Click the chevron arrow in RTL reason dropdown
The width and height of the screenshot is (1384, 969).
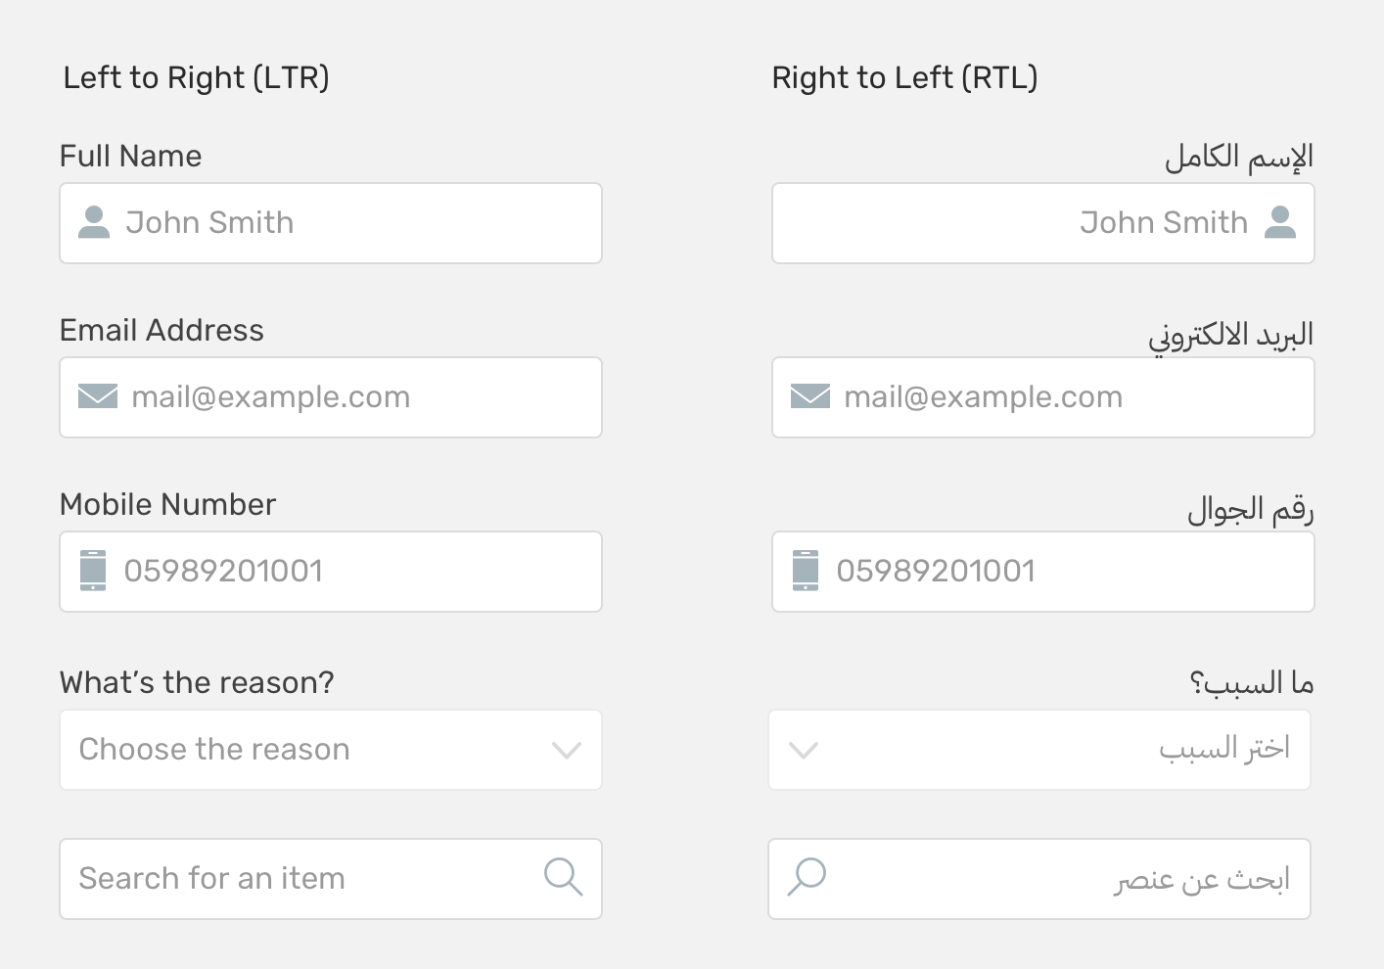click(804, 751)
